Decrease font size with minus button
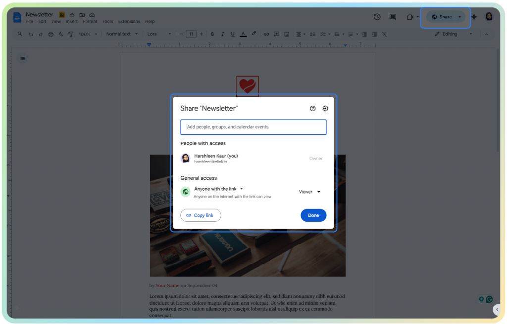 click(x=181, y=34)
